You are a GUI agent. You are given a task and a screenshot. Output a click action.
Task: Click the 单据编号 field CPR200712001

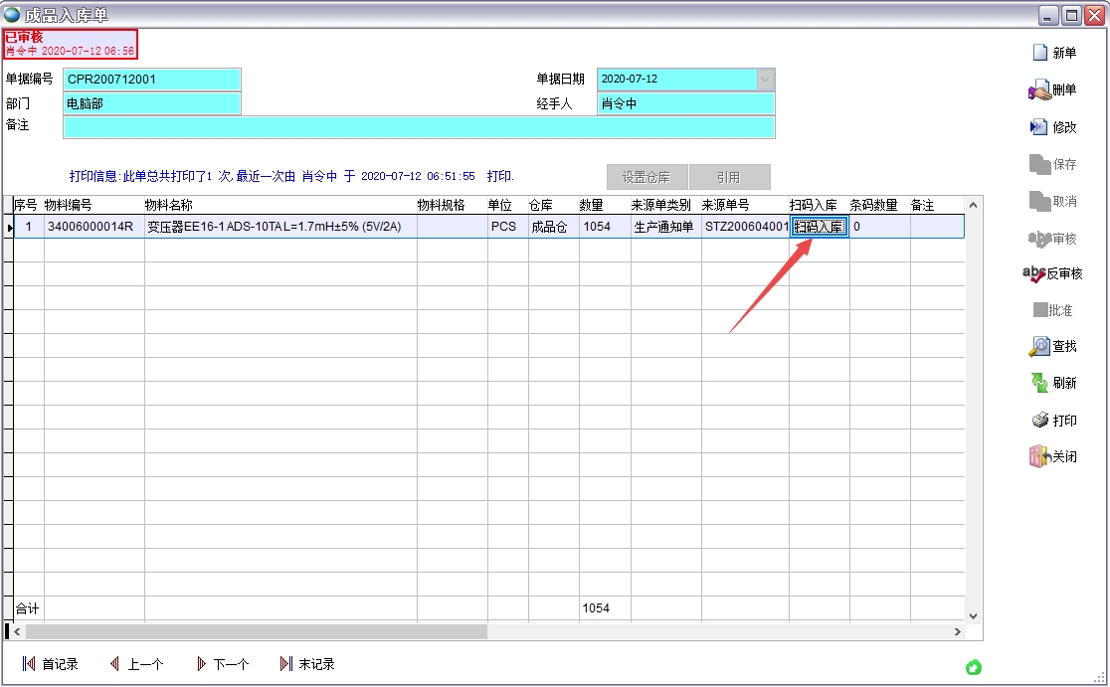point(151,80)
